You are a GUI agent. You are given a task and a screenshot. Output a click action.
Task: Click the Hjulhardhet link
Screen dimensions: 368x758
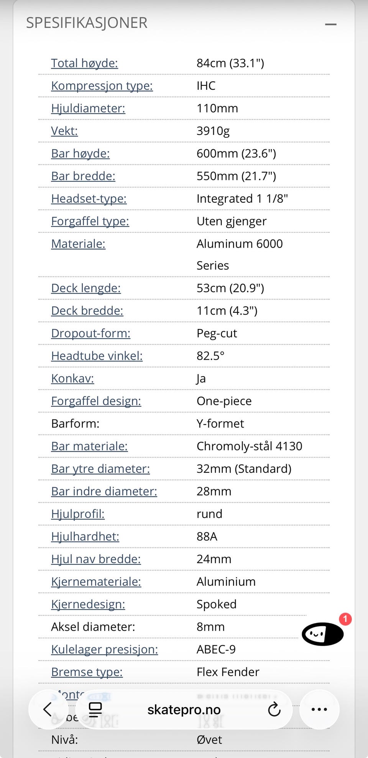click(85, 536)
